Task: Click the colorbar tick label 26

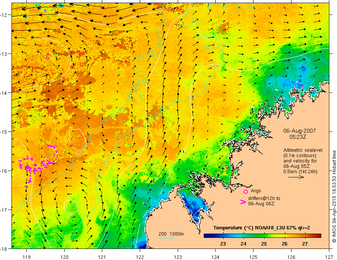Action: [x=285, y=244]
